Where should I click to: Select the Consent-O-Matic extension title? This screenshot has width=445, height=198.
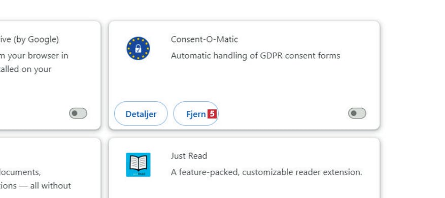point(204,39)
